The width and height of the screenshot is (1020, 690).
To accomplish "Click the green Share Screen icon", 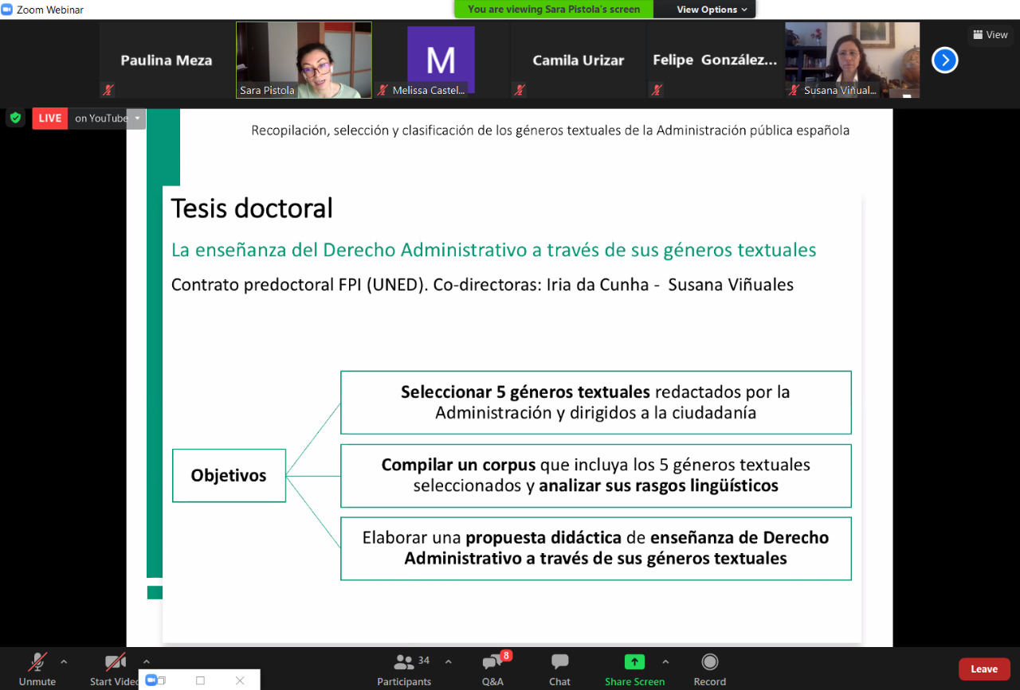I will (634, 662).
